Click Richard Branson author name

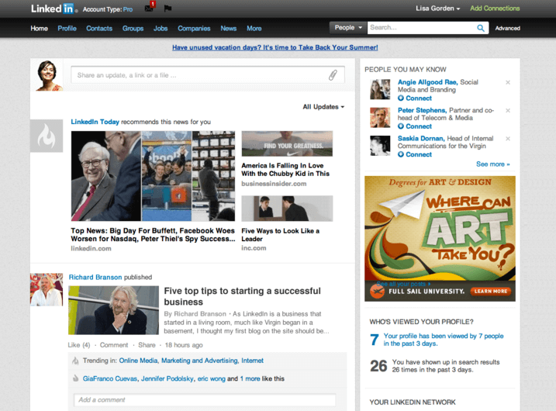95,277
